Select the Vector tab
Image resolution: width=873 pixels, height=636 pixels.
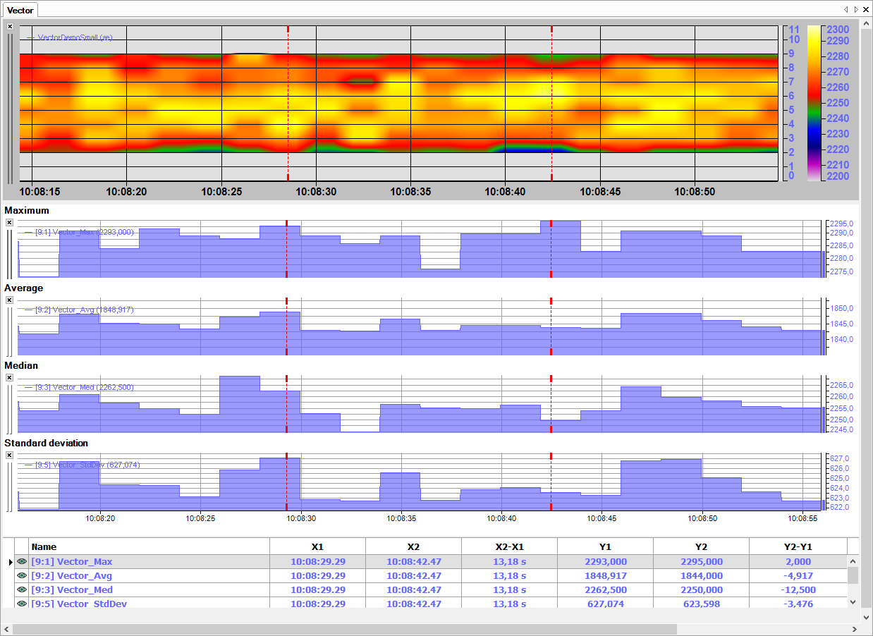[x=20, y=11]
